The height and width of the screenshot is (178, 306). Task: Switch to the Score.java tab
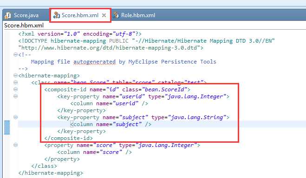pyautogui.click(x=26, y=15)
